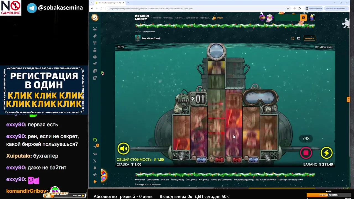Open browser extensions puzzle icon
Screen dimensions: 354x199
tap(299, 8)
